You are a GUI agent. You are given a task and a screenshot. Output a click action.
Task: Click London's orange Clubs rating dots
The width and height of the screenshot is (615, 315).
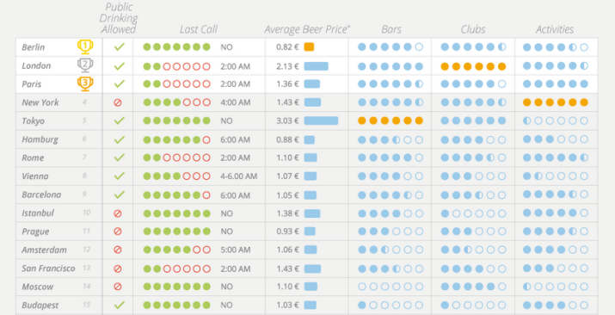point(473,66)
